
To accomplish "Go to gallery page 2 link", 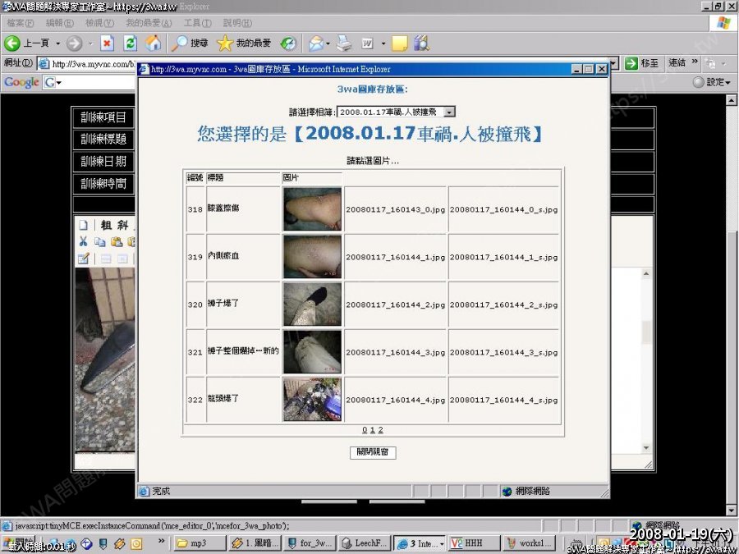I will (x=380, y=430).
